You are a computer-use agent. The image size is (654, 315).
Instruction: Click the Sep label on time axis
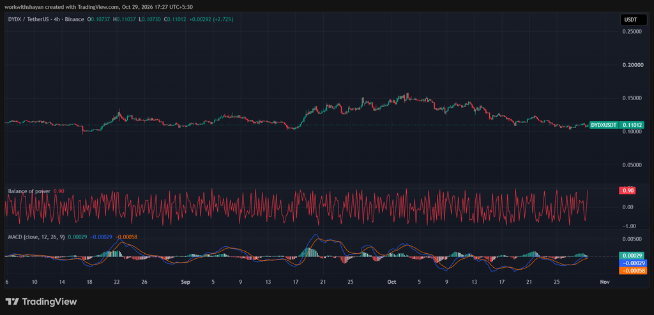pos(186,282)
